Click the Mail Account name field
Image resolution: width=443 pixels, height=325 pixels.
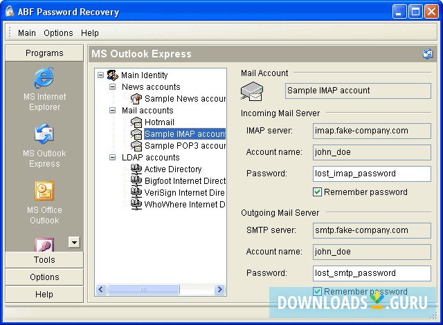click(x=358, y=91)
